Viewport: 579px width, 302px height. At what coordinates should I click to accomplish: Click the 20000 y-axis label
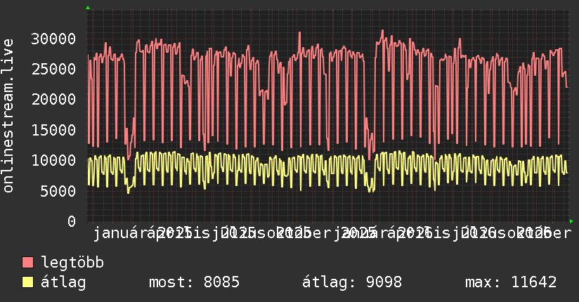click(x=53, y=99)
